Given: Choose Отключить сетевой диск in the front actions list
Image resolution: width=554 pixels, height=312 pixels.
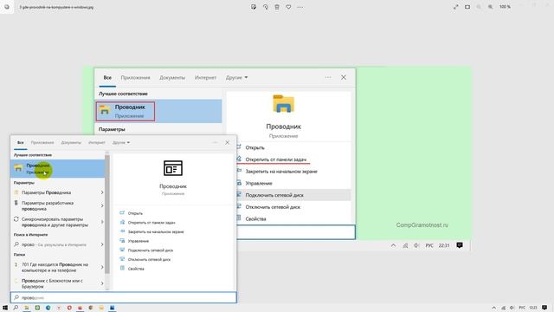Looking at the screenshot, I should coord(149,259).
